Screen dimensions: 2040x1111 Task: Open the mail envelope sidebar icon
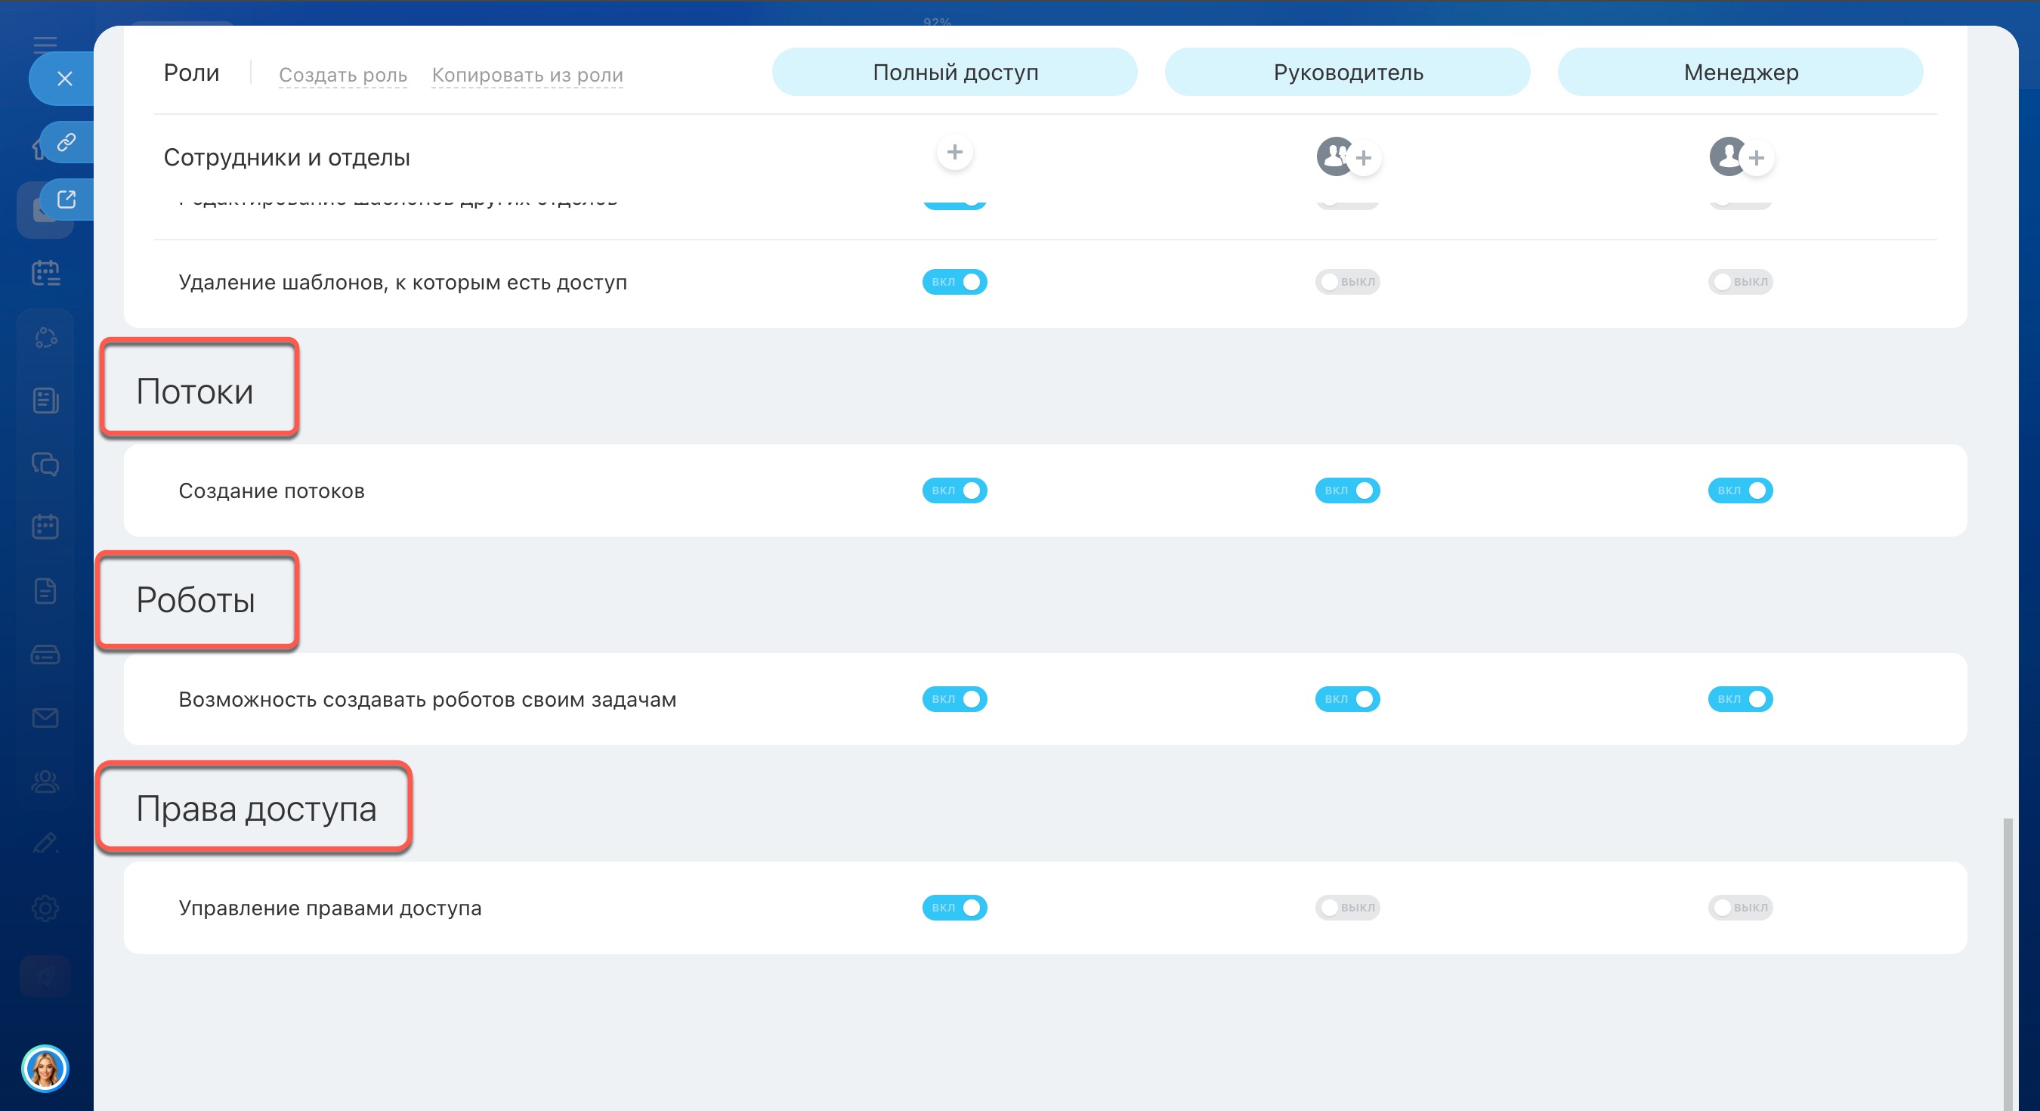pos(46,718)
